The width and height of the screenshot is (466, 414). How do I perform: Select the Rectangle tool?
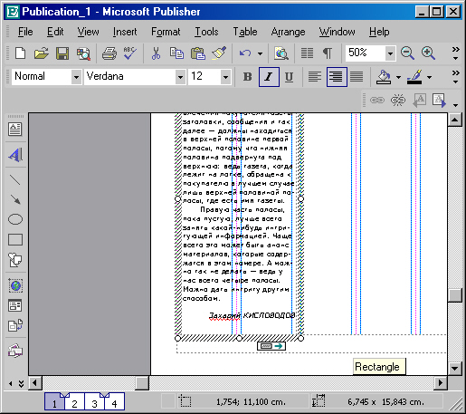[14, 240]
